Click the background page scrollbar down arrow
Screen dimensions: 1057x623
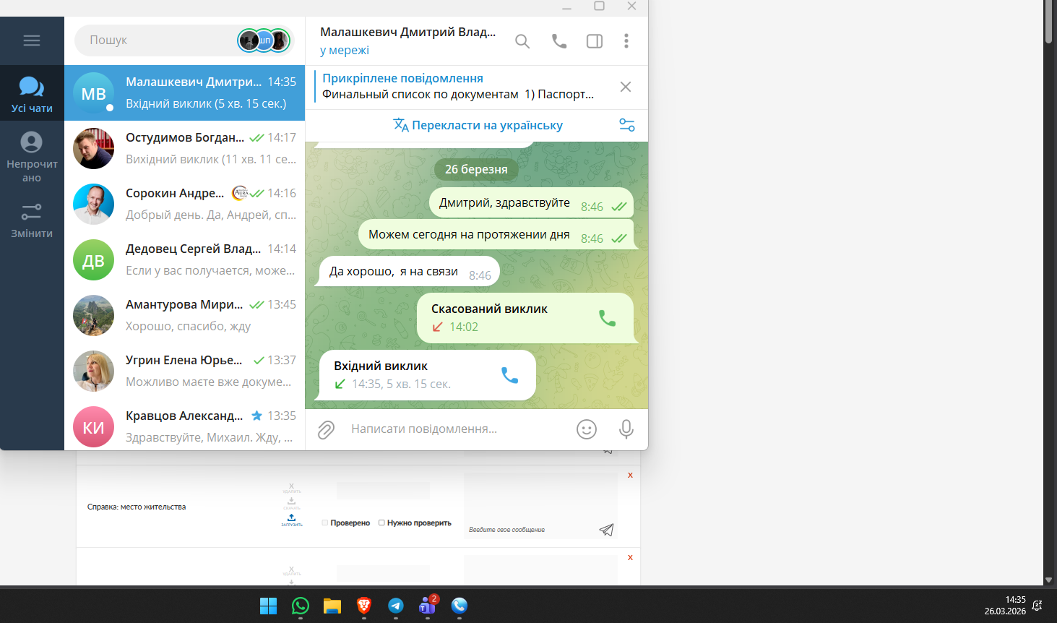coord(1049,580)
